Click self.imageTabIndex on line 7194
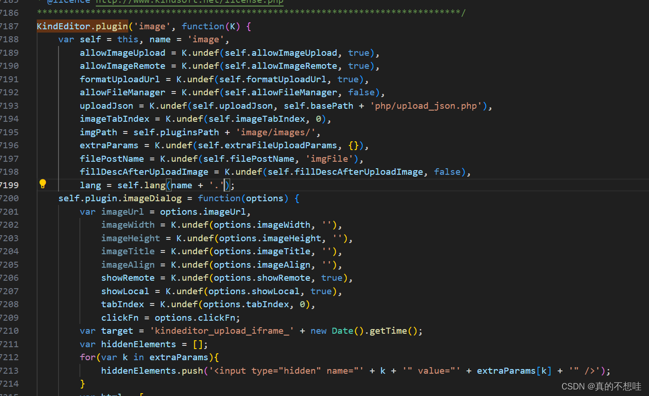Viewport: 649px width, 396px height. coord(257,119)
